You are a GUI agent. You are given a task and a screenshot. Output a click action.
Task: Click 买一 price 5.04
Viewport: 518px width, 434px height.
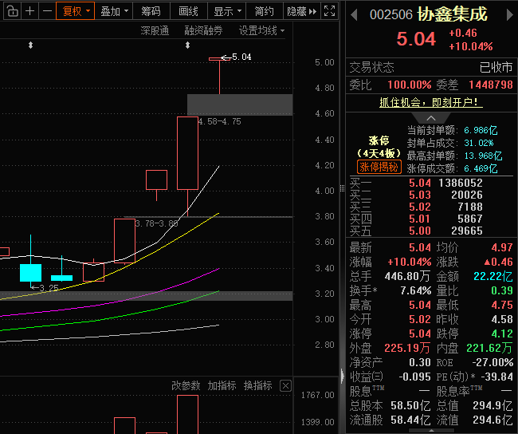[419, 183]
